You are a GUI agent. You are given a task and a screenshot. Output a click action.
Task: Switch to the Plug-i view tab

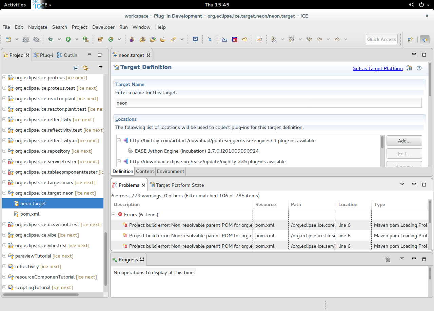pyautogui.click(x=44, y=55)
